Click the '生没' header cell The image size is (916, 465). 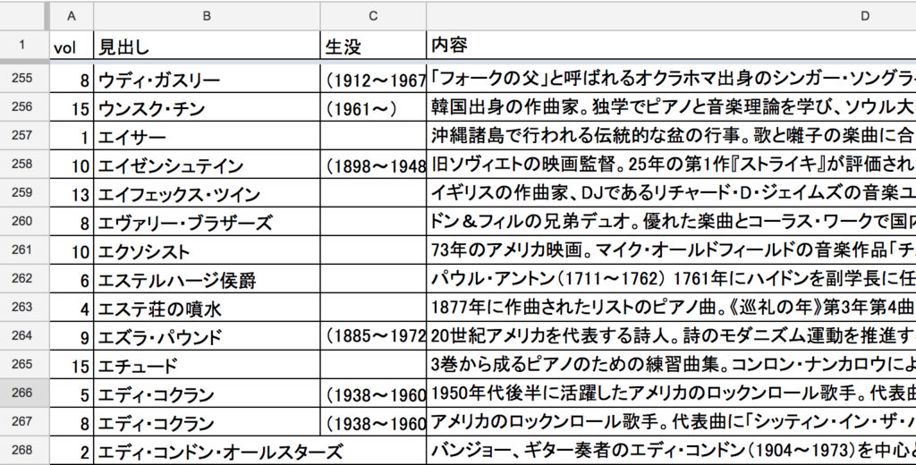tap(373, 45)
